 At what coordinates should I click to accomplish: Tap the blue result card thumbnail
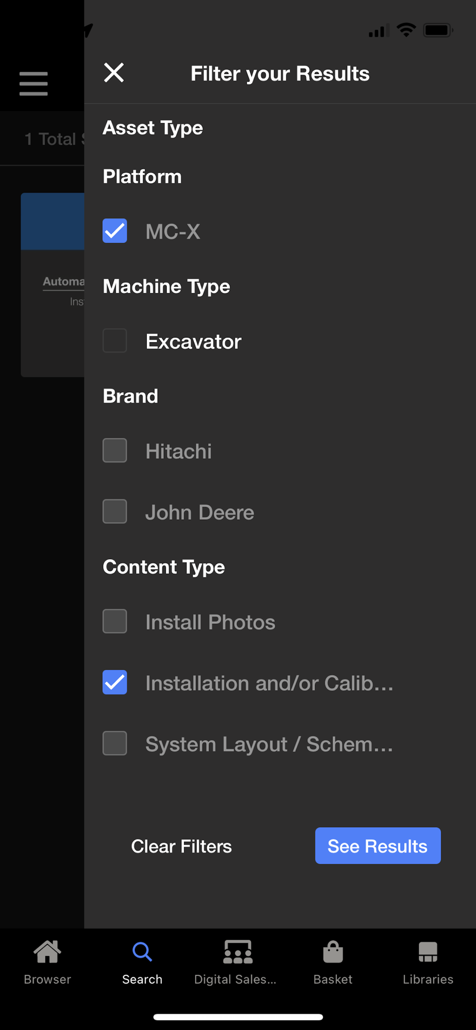53,221
